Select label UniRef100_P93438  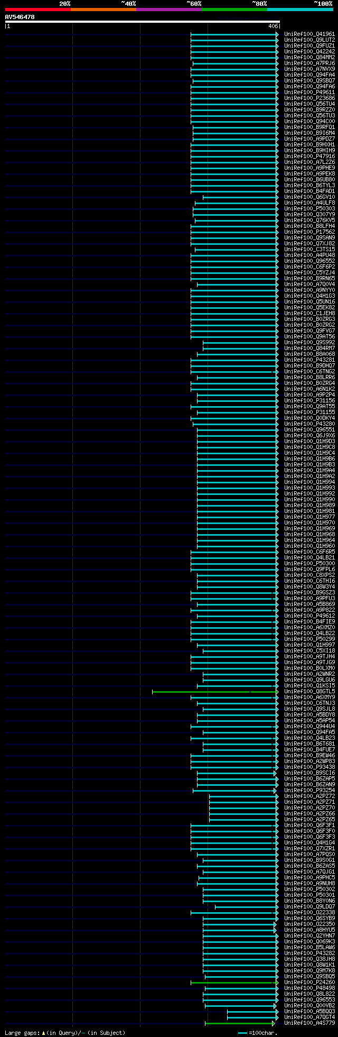pos(309,767)
